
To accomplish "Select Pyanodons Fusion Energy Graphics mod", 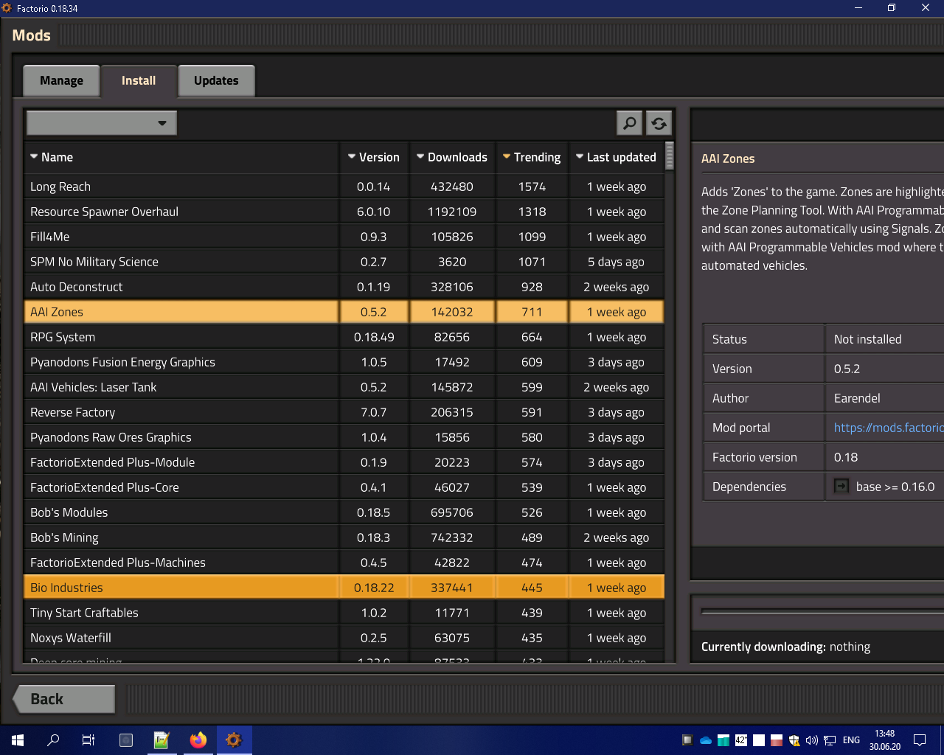I will pyautogui.click(x=344, y=362).
